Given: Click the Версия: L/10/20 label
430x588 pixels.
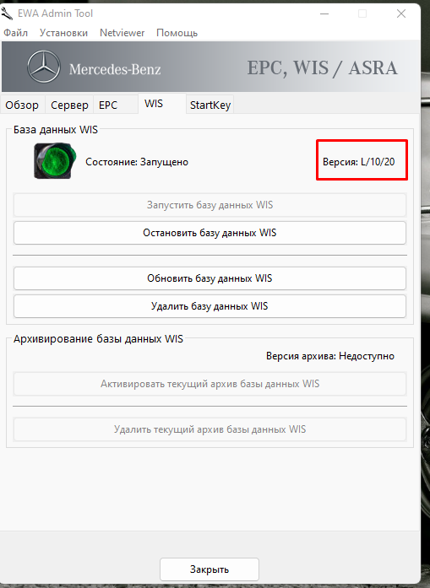Looking at the screenshot, I should [359, 162].
